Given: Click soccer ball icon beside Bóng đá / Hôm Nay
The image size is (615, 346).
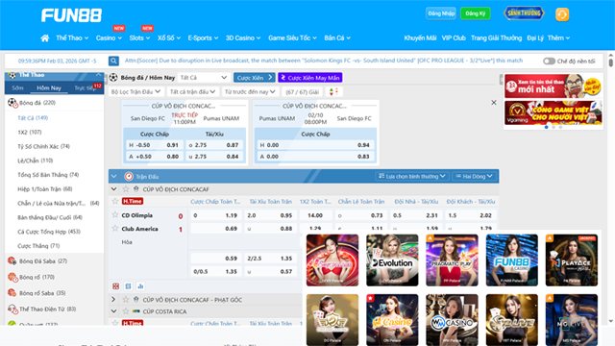Looking at the screenshot, I should [113, 77].
